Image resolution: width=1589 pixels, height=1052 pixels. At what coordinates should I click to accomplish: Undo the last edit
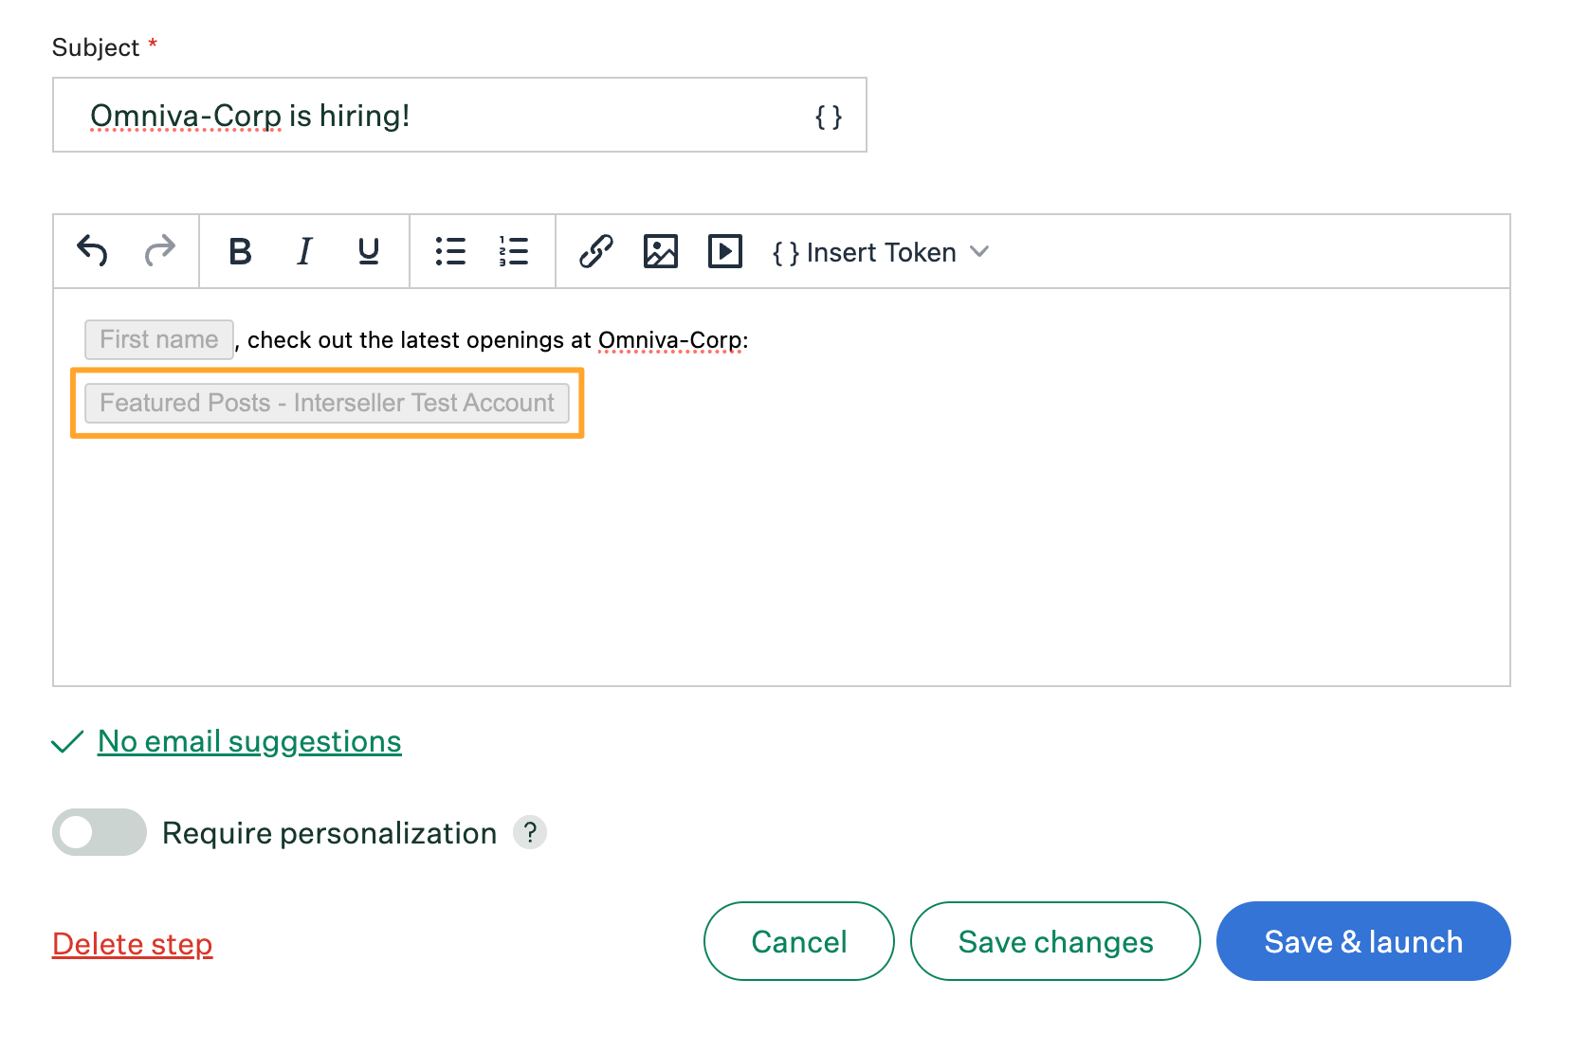coord(93,251)
